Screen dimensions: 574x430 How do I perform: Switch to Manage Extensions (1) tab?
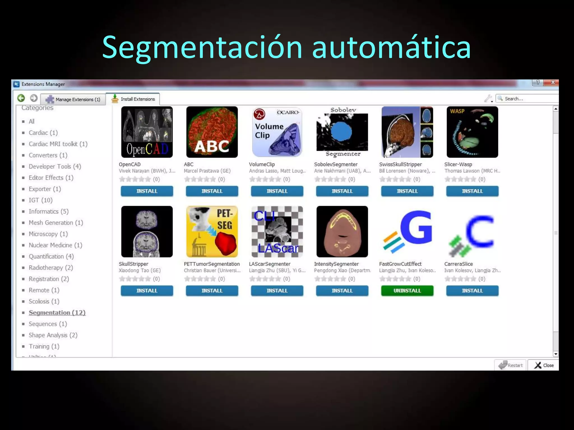(73, 99)
